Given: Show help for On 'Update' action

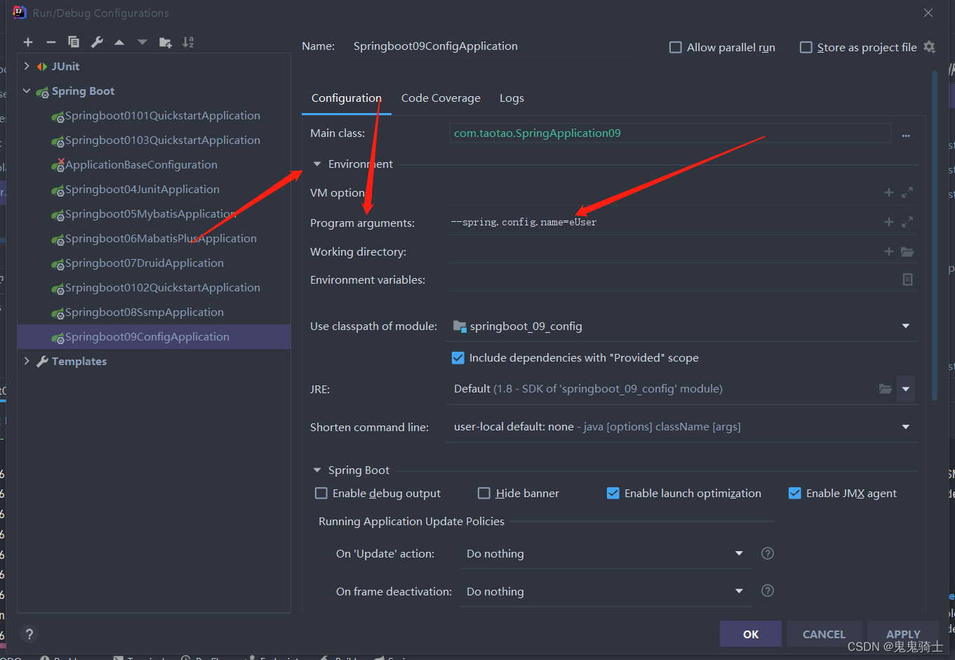Looking at the screenshot, I should (768, 553).
